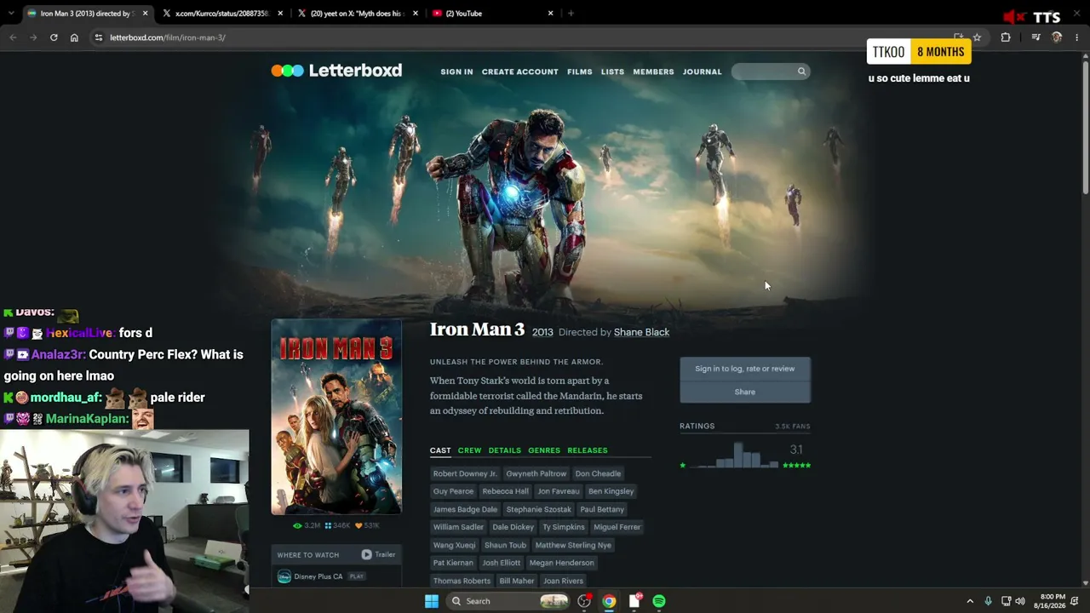Show hidden system tray icons chevron

tap(970, 601)
